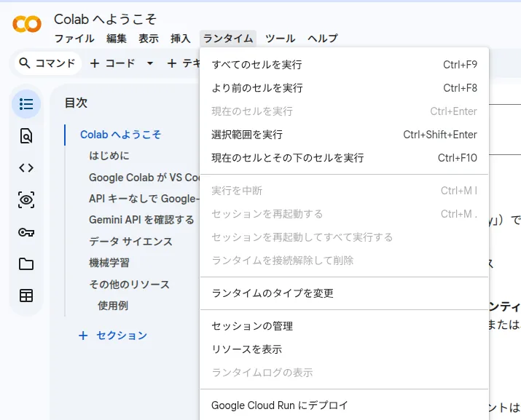Open the 表示 menu
The image size is (521, 420).
pos(149,38)
